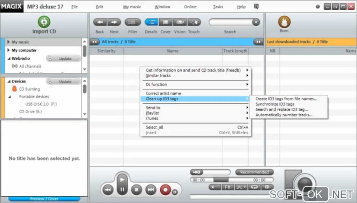Skip to next track
Screen dimensions: 357x203
[x=151, y=190]
